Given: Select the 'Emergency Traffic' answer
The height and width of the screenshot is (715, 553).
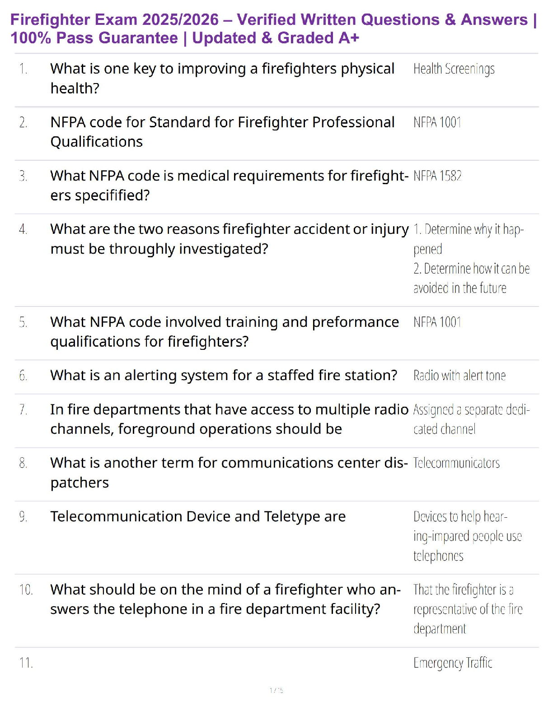Looking at the screenshot, I should [x=453, y=663].
